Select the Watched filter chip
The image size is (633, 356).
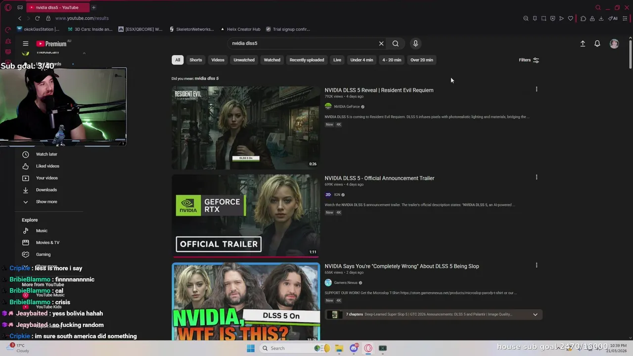tap(272, 60)
